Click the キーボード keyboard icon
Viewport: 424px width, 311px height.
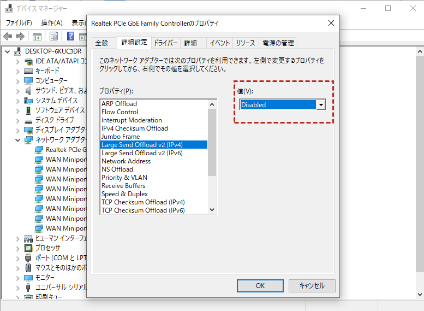pos(28,71)
